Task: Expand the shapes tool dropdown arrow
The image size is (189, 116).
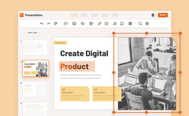Action: tap(85, 23)
